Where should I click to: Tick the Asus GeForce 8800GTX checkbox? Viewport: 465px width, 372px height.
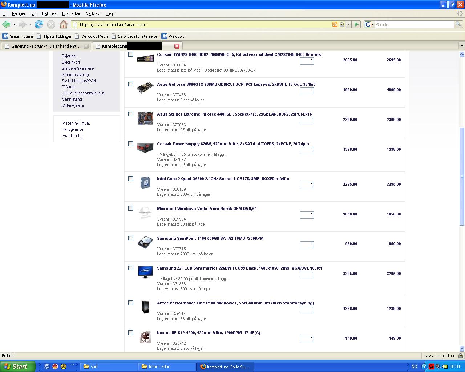(x=131, y=84)
